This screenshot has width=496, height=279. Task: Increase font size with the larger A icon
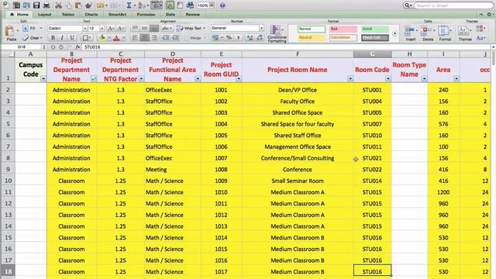tap(110, 29)
